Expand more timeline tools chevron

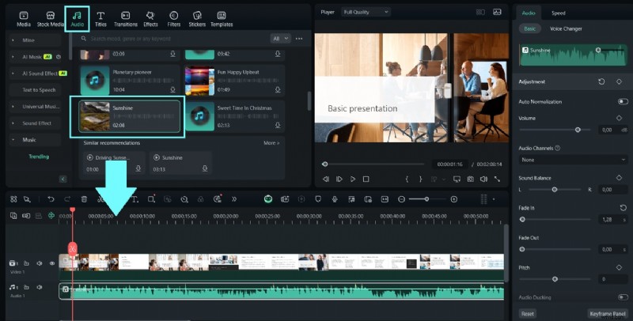234,199
